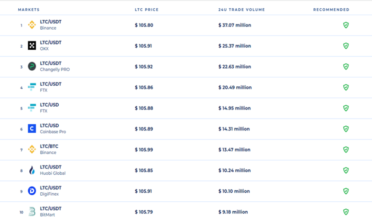
Task: Click the $ 22.63 million volume cell
Action: [x=235, y=67]
